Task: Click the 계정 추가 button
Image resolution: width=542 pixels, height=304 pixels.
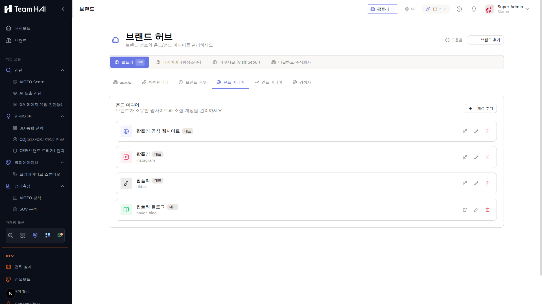Action: tap(481, 108)
